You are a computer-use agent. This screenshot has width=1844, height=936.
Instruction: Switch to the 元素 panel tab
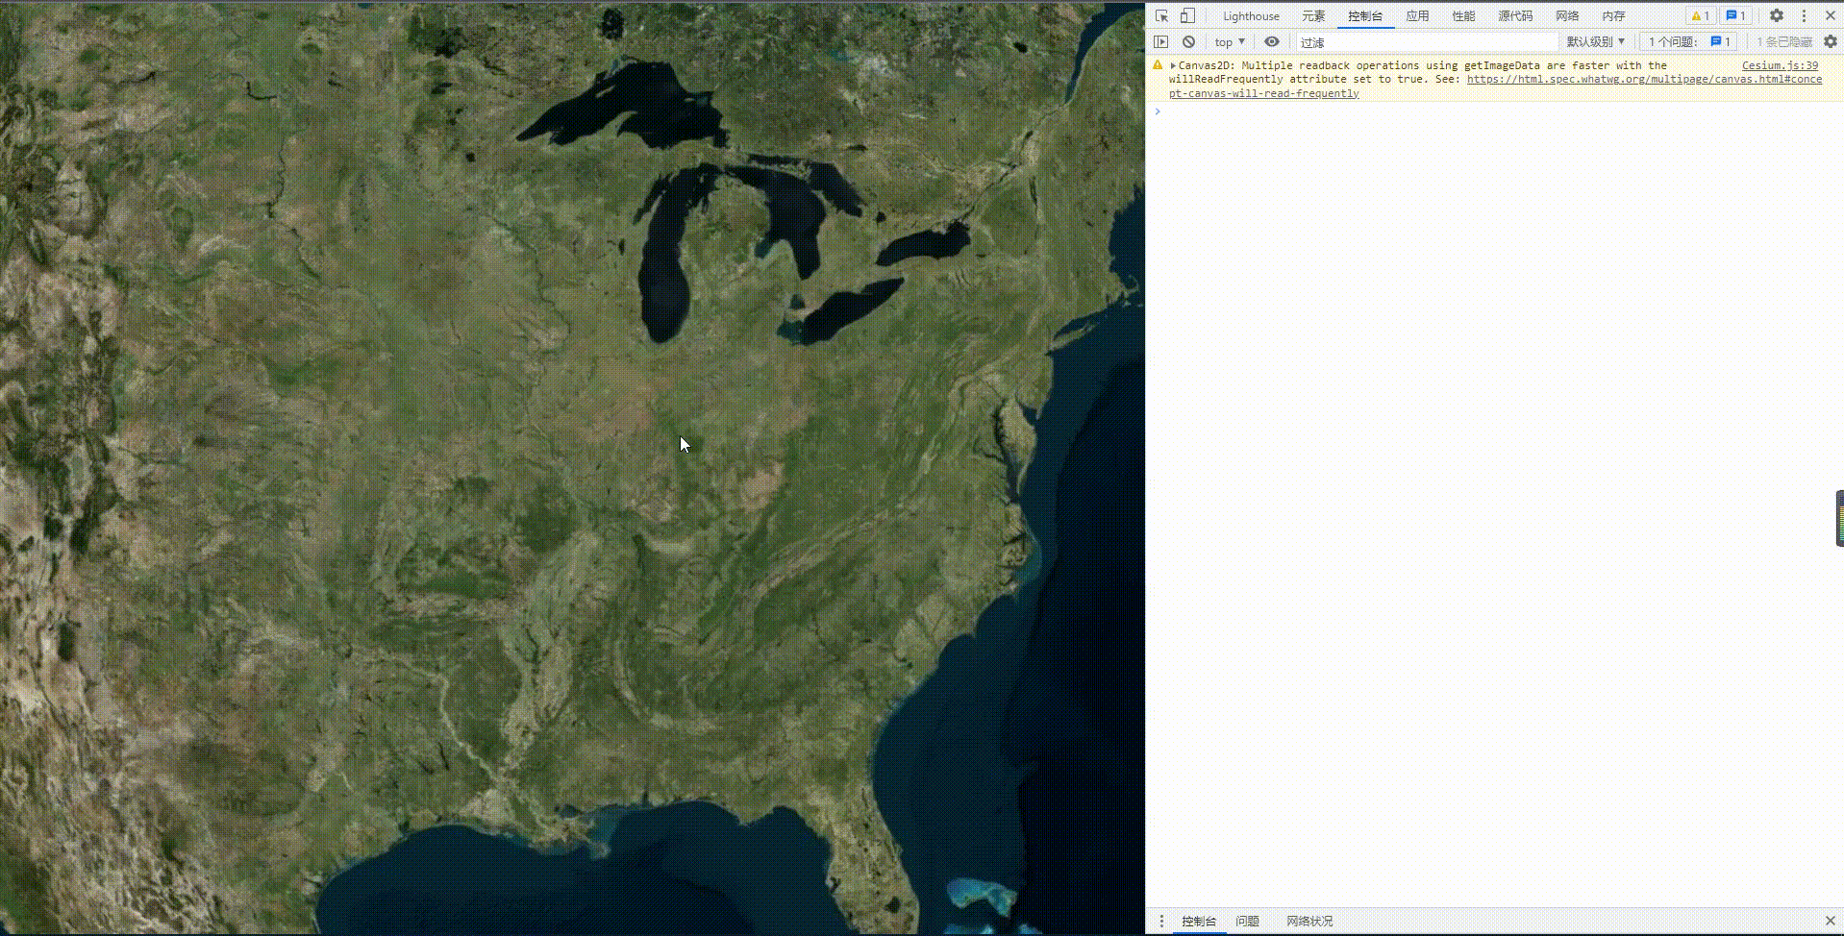click(x=1314, y=15)
